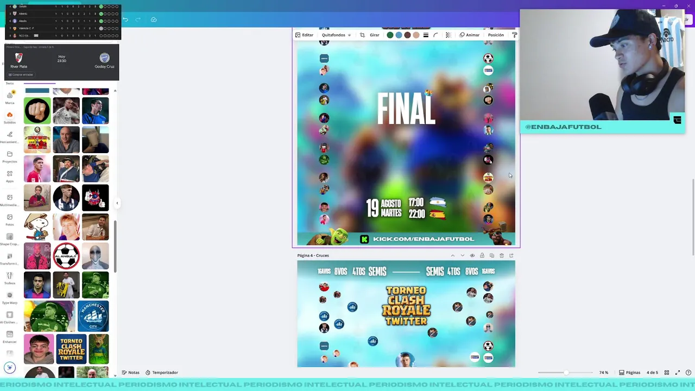695x391 pixels.
Task: Open the Proyectos sidebar panel
Action: tap(10, 156)
